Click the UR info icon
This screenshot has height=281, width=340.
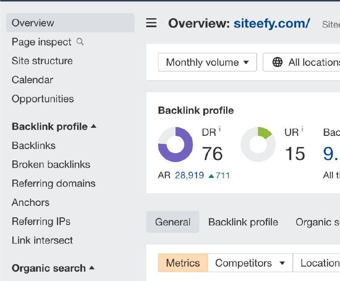(x=302, y=129)
